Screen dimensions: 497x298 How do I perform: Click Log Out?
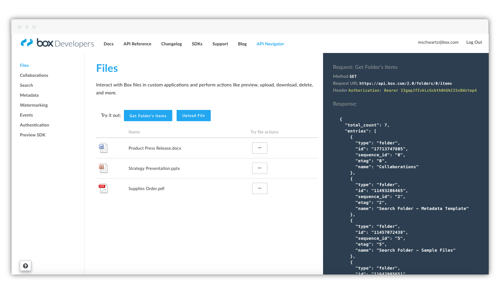point(474,42)
